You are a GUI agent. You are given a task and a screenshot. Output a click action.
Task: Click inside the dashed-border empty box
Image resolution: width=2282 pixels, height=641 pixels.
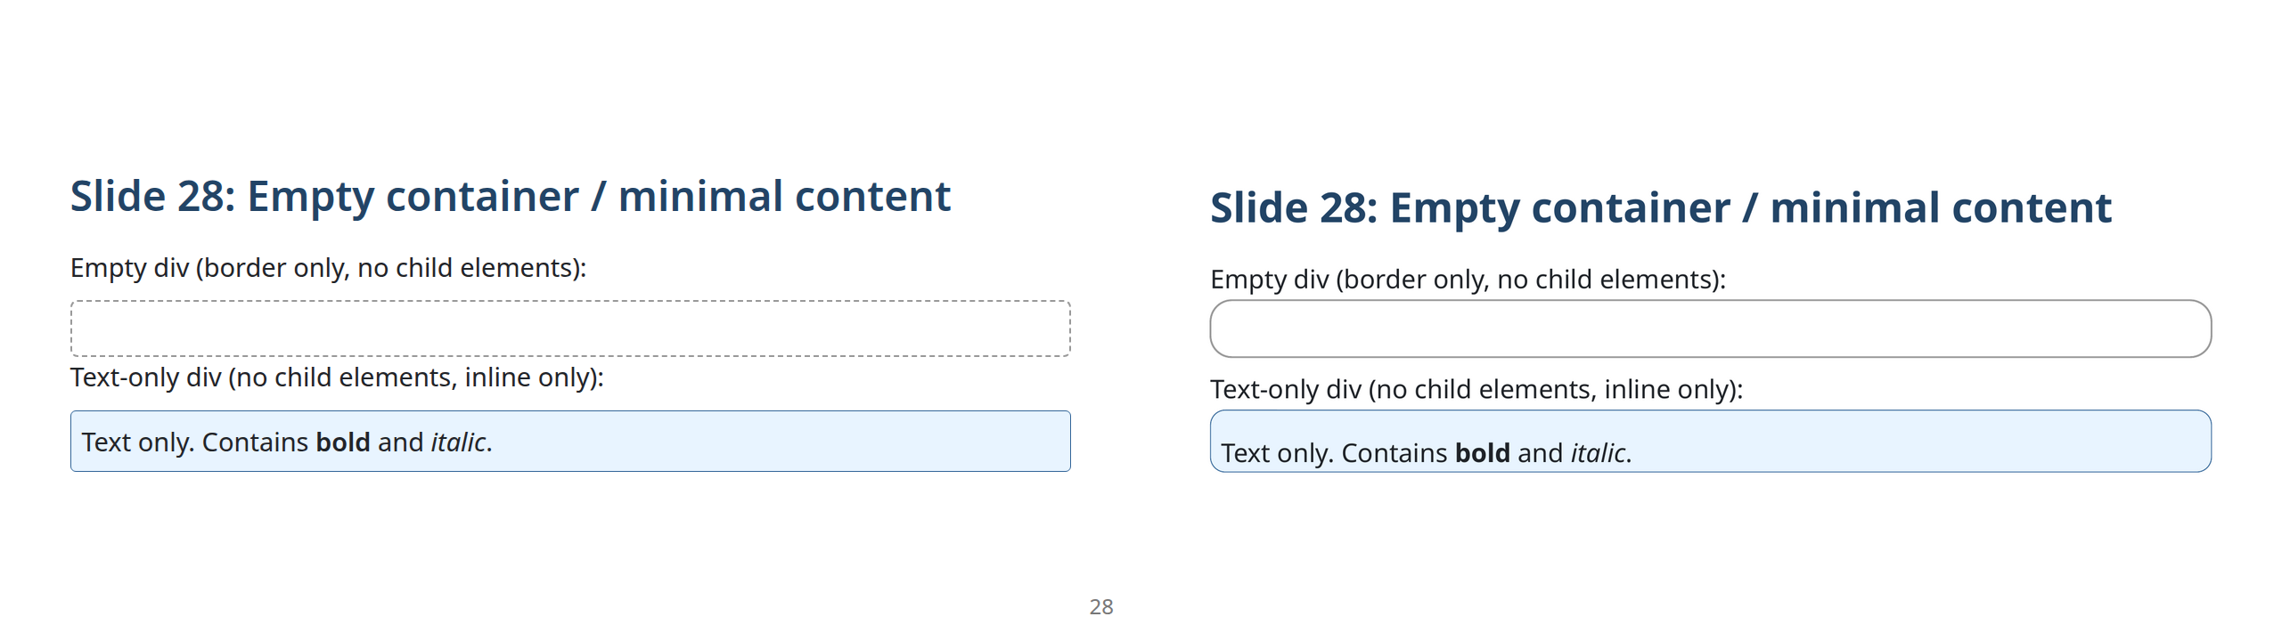(x=570, y=329)
